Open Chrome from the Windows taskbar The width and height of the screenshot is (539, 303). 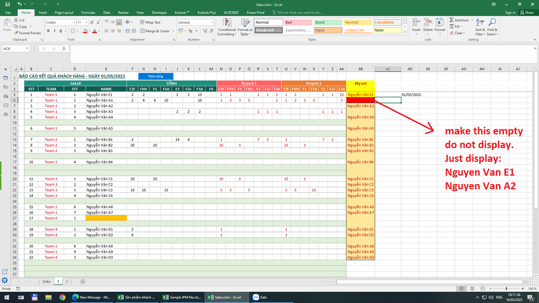(62, 297)
